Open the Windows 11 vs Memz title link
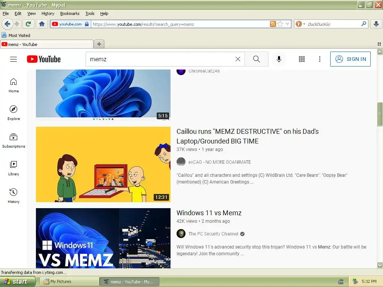 click(x=209, y=213)
